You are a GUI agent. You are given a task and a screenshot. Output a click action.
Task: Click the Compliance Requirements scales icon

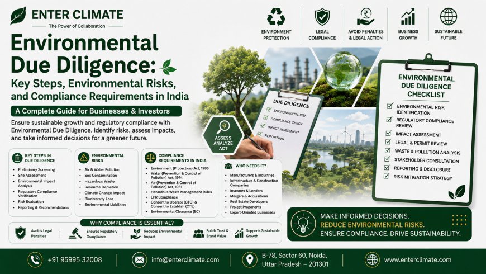click(150, 158)
